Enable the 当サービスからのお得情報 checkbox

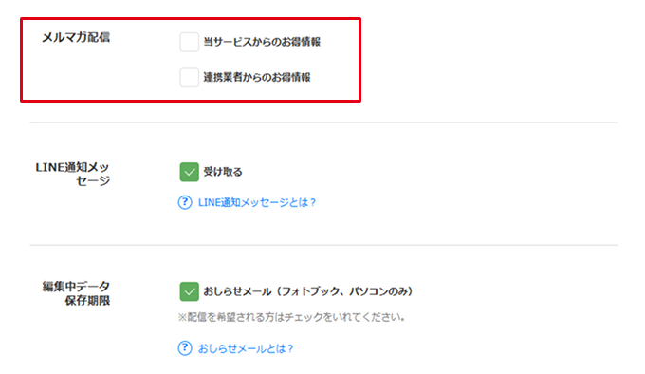click(x=189, y=42)
